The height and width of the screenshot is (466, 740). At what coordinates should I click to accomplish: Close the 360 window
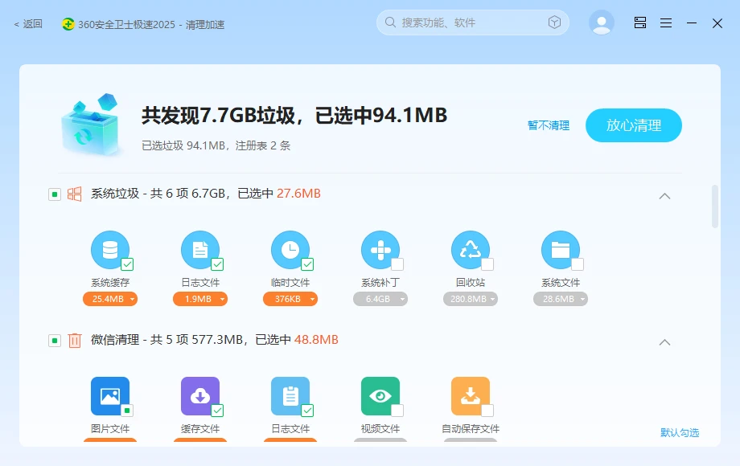click(717, 23)
